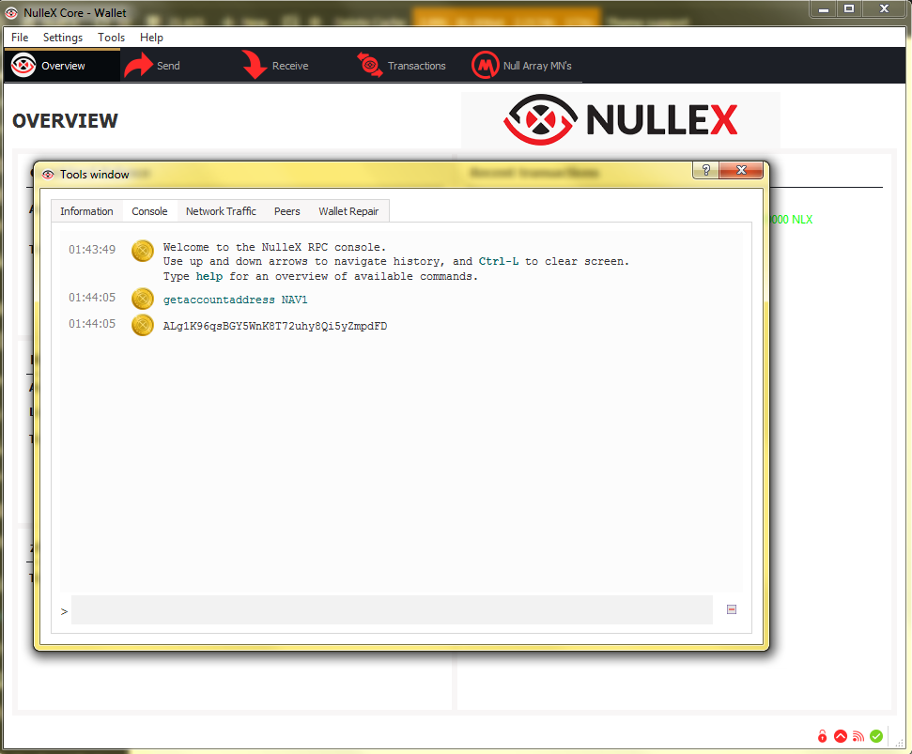The width and height of the screenshot is (912, 754).
Task: Switch to the Network Traffic tab
Action: pos(221,211)
